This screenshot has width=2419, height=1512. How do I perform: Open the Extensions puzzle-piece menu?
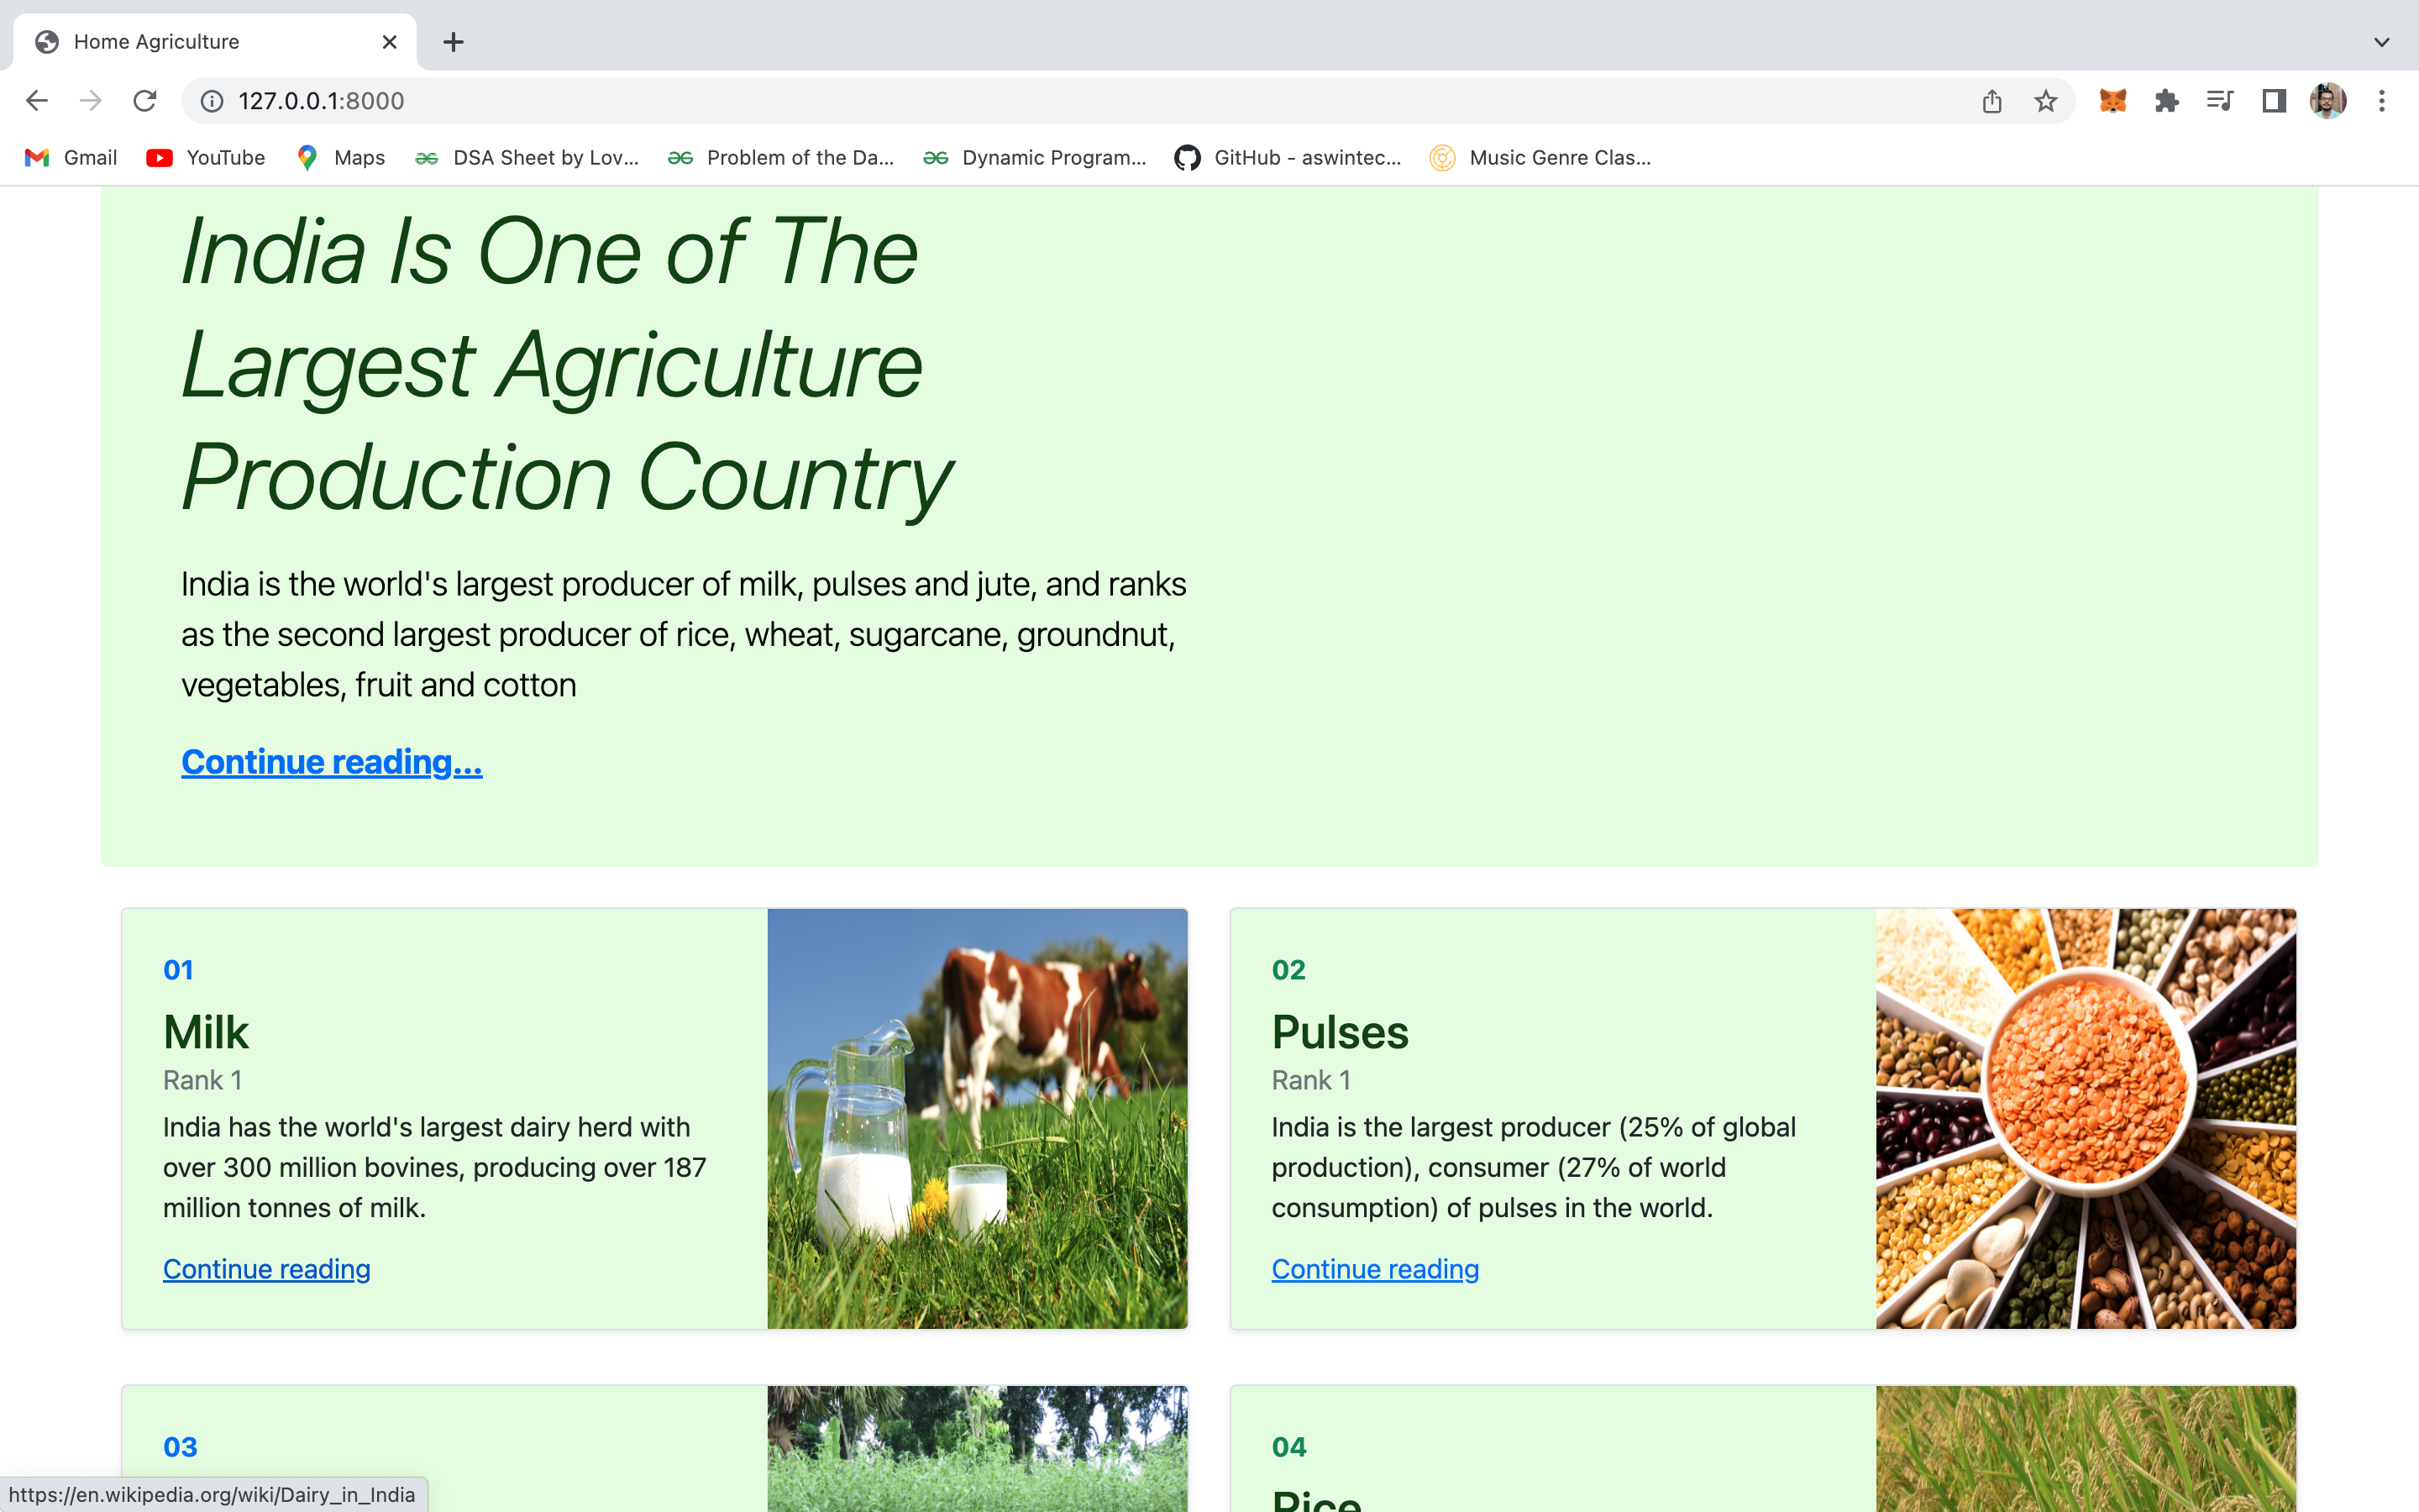tap(2167, 101)
